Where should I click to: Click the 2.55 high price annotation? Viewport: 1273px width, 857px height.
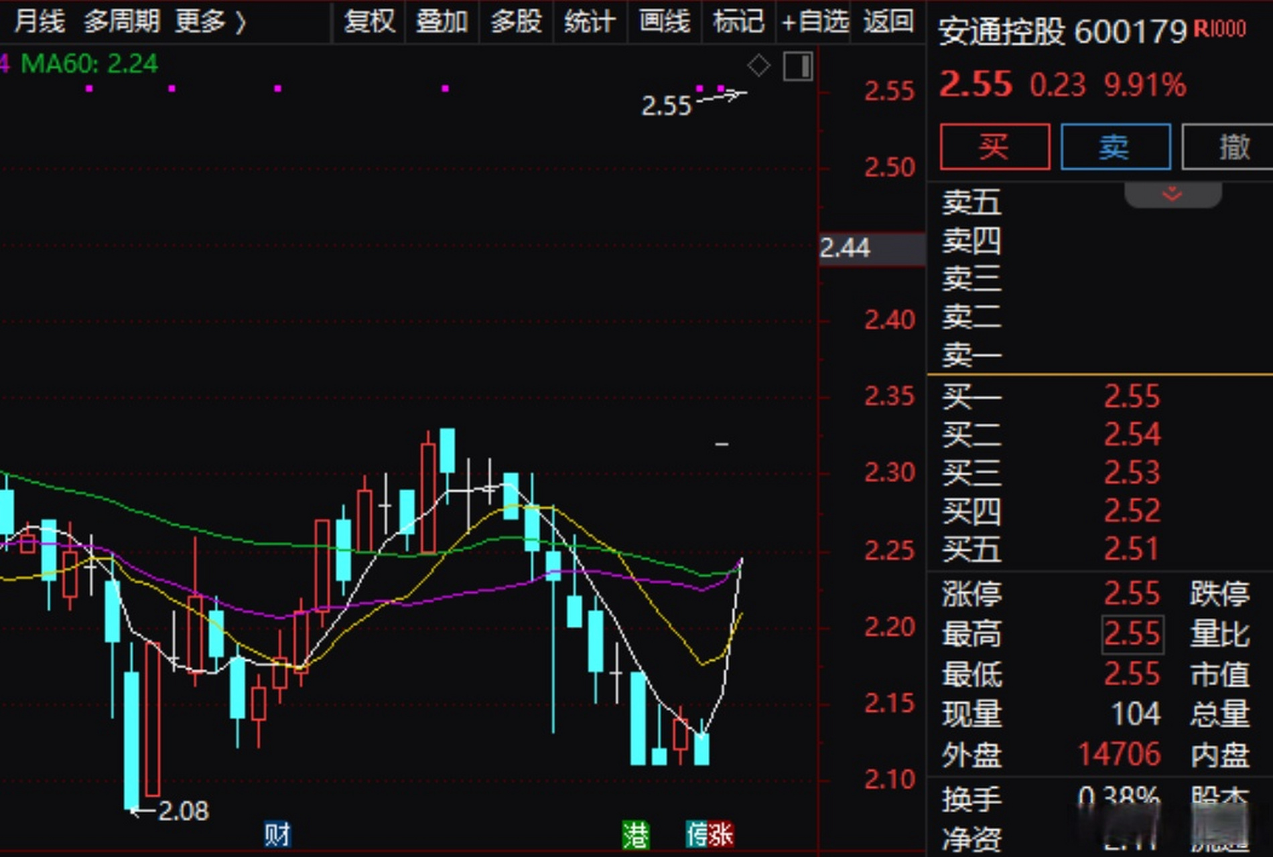click(x=665, y=106)
